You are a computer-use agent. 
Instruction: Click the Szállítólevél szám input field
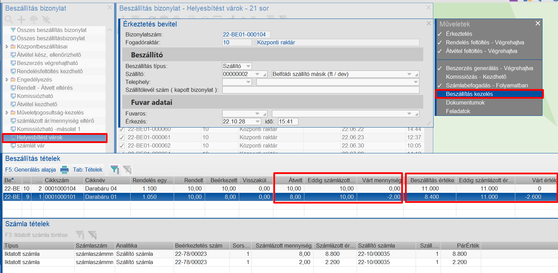pos(321,90)
